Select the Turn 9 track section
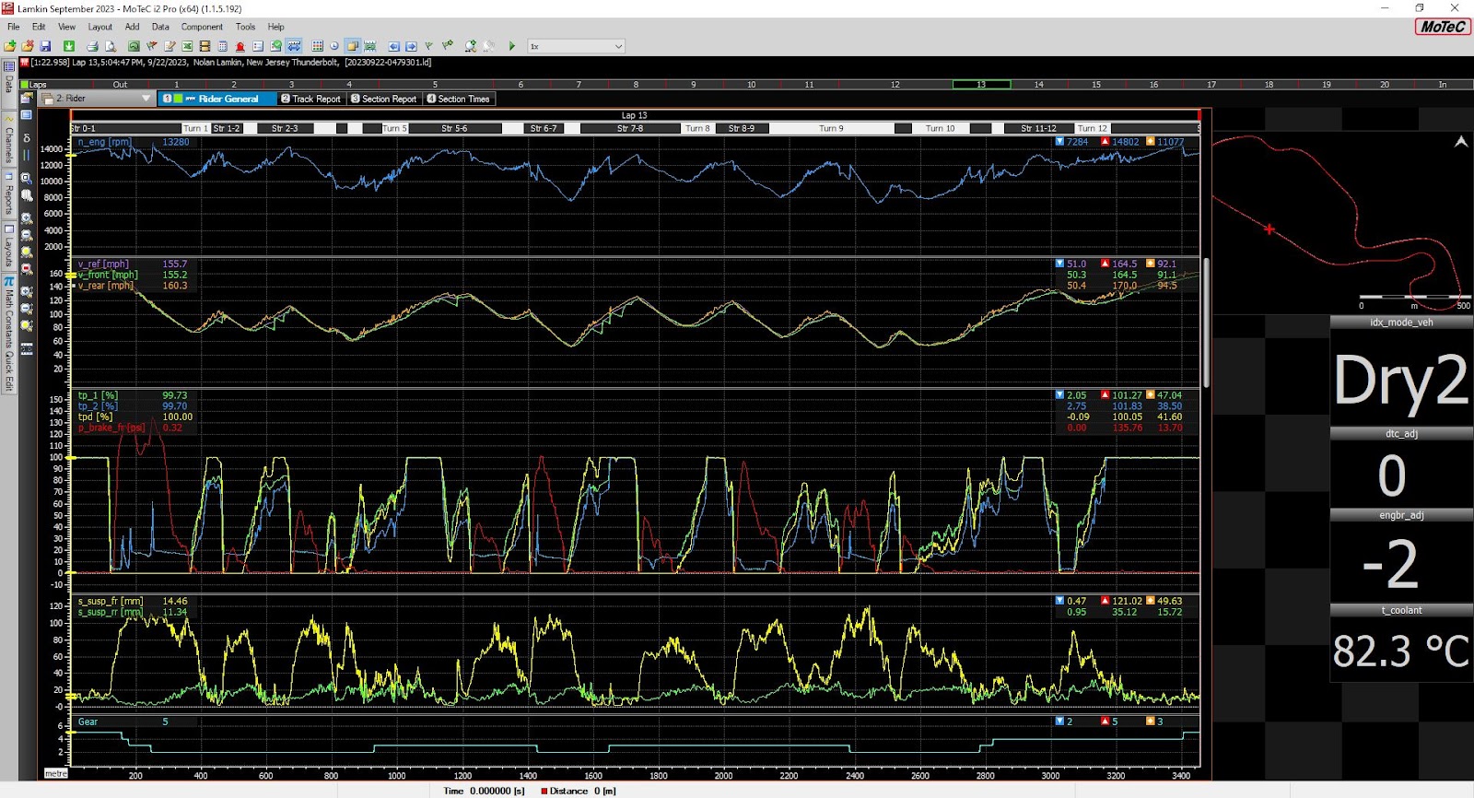Viewport: 1474px width, 798px height. [831, 128]
